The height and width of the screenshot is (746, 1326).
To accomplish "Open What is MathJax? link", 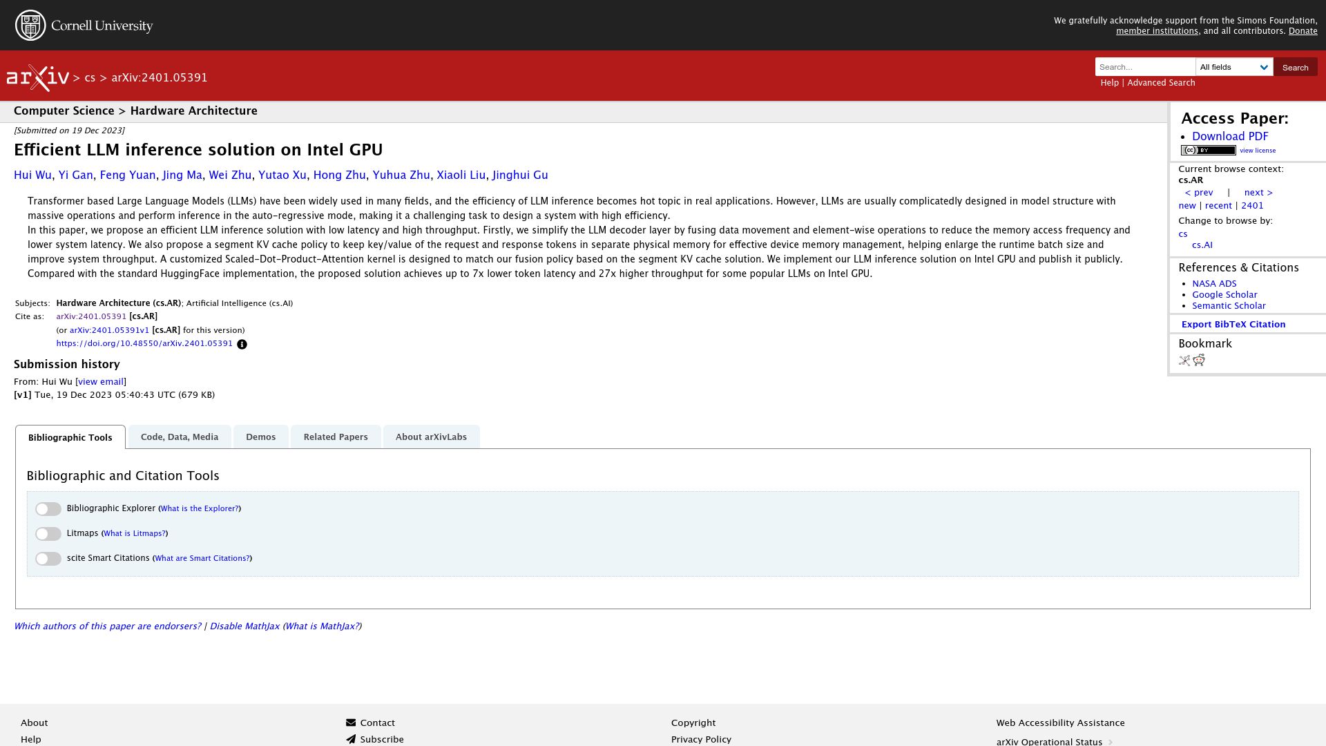I will pos(323,627).
